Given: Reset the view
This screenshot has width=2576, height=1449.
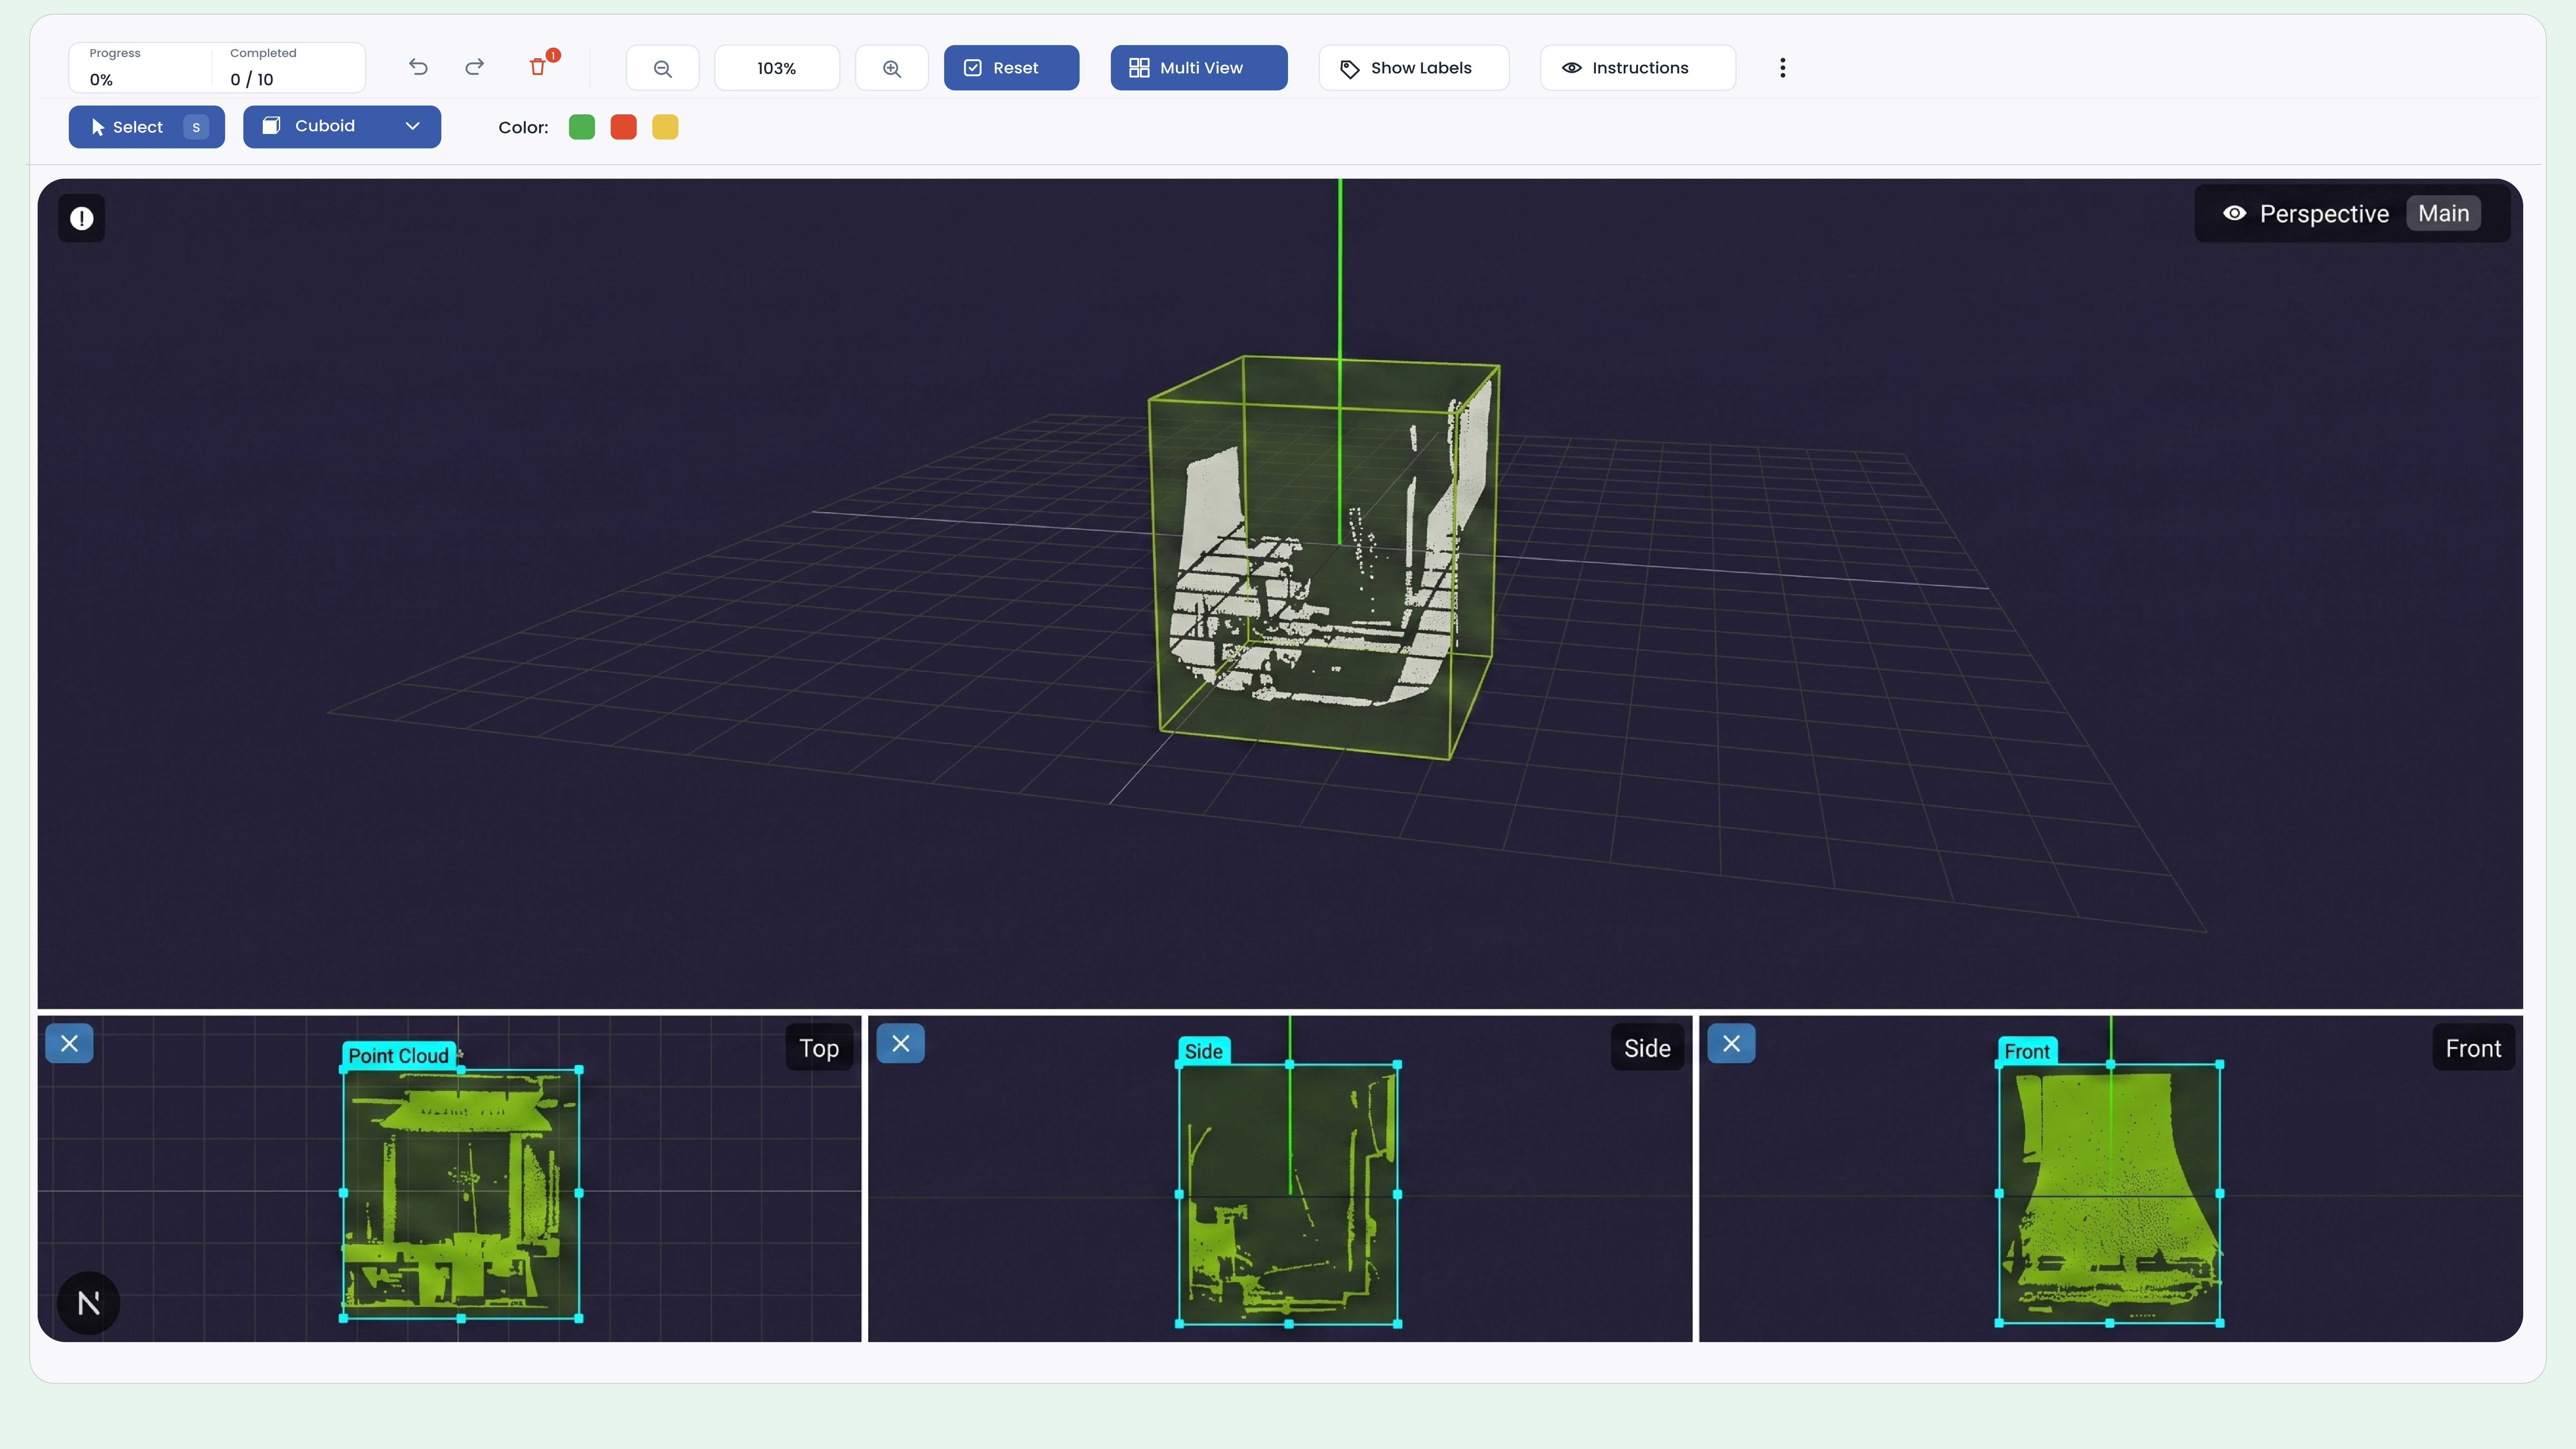Looking at the screenshot, I should click(x=1011, y=68).
